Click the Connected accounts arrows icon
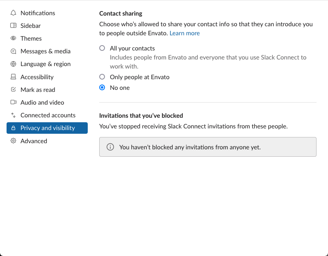The image size is (328, 256). [13, 115]
